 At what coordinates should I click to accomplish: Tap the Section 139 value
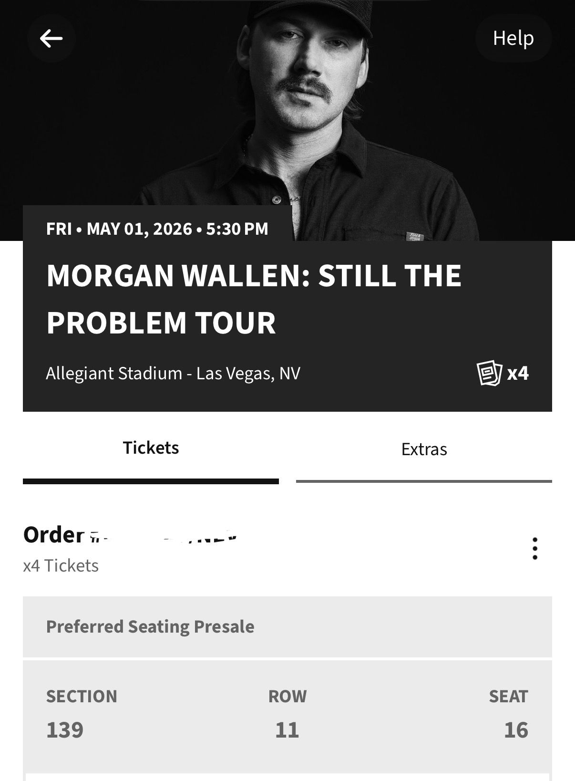click(65, 730)
